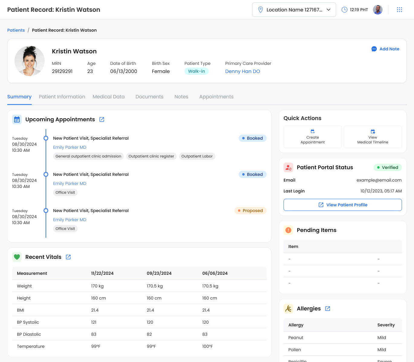The height and width of the screenshot is (362, 414).
Task: Click Kristin Watson's profile photo
Action: coord(30,61)
